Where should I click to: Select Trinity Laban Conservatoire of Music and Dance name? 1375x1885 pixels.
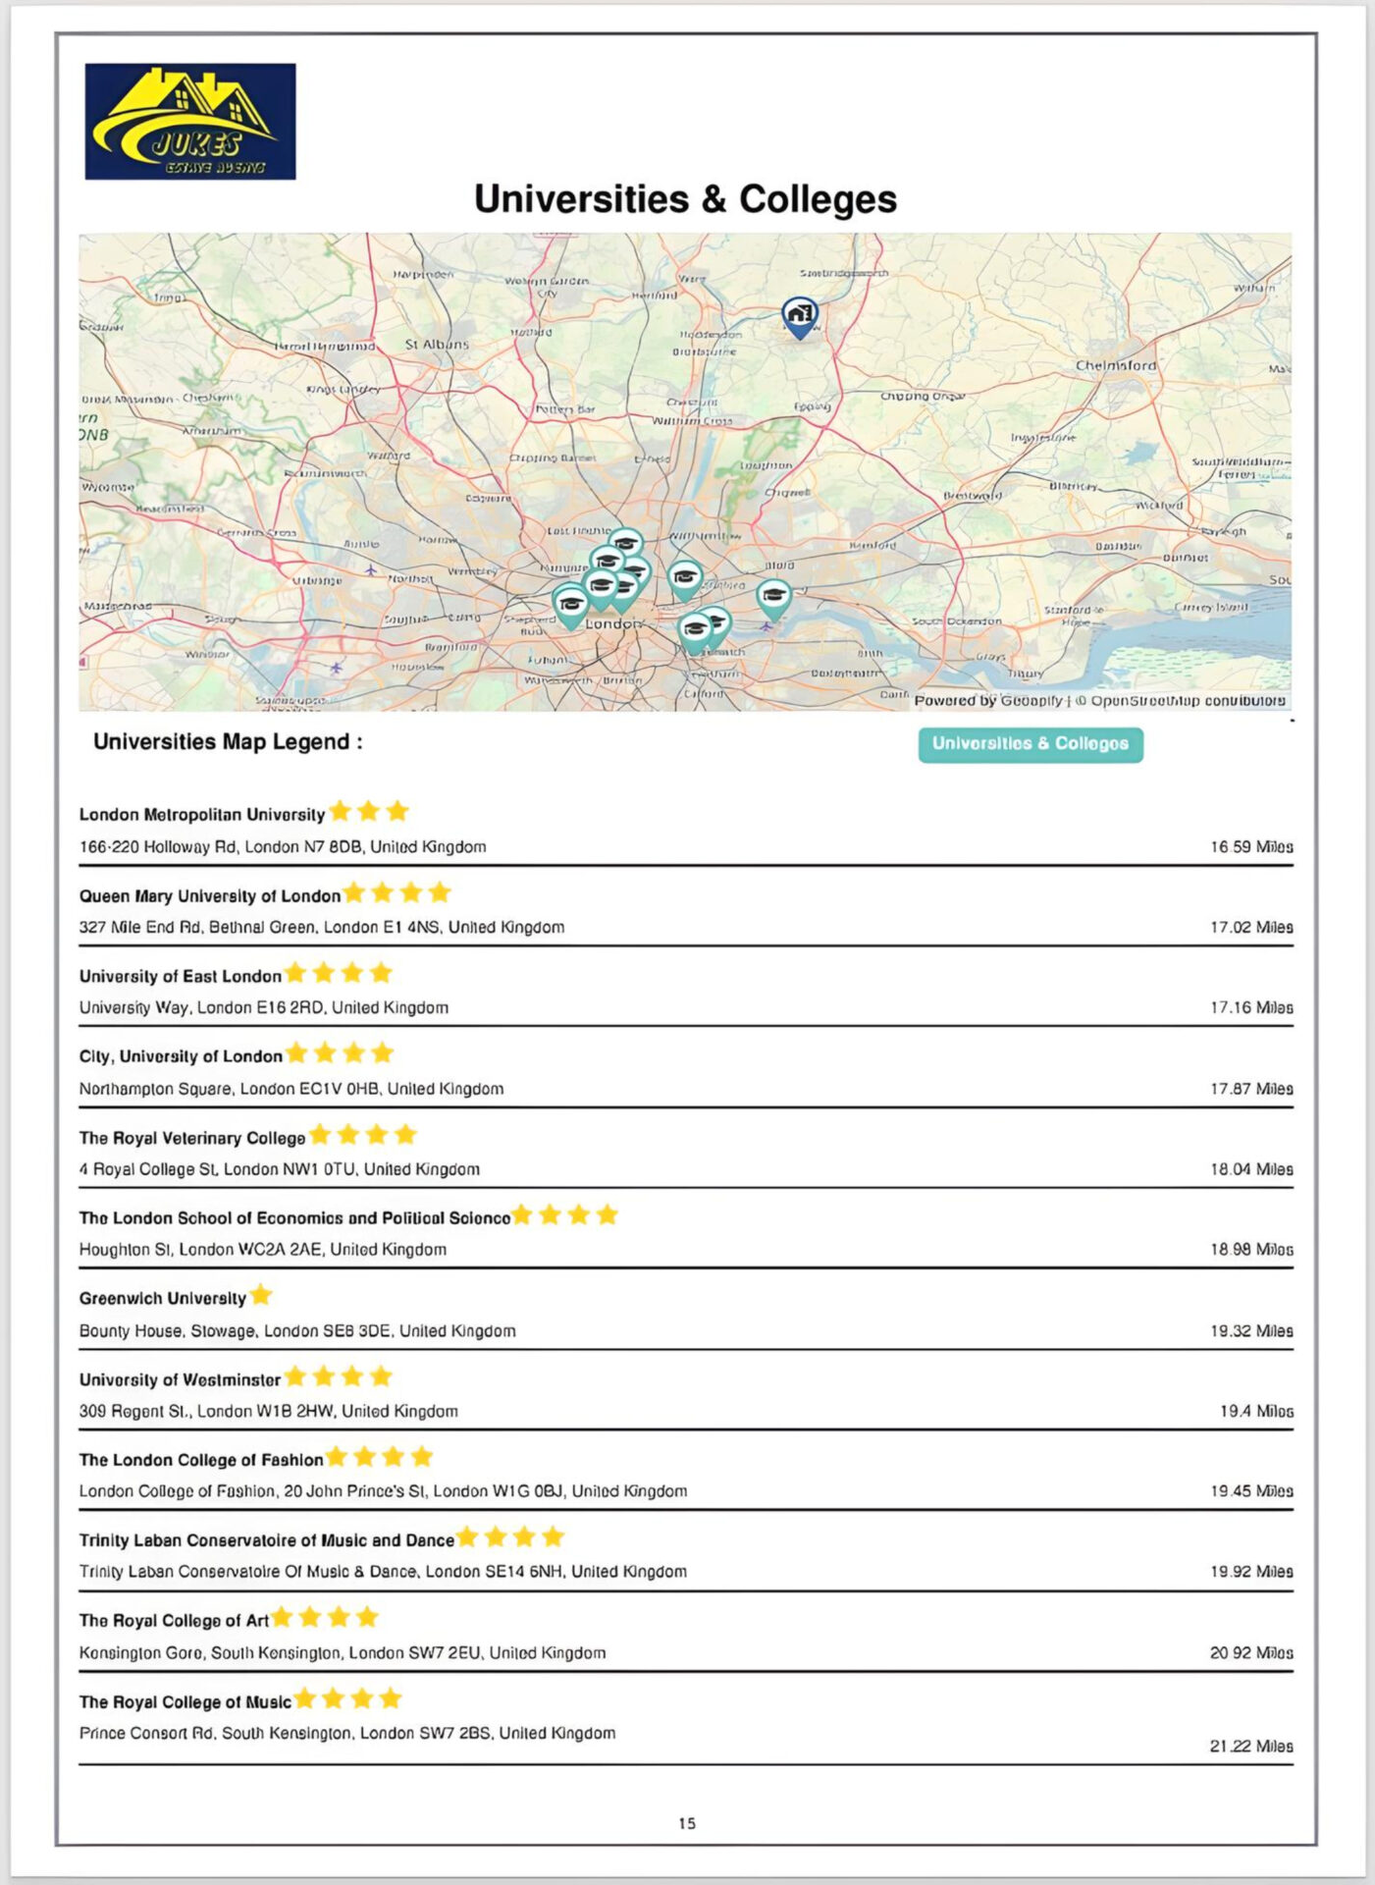[x=267, y=1541]
